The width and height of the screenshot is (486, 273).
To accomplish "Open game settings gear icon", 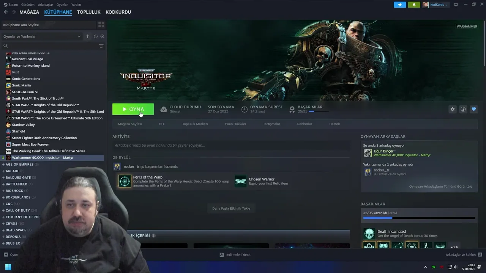I will [x=452, y=109].
